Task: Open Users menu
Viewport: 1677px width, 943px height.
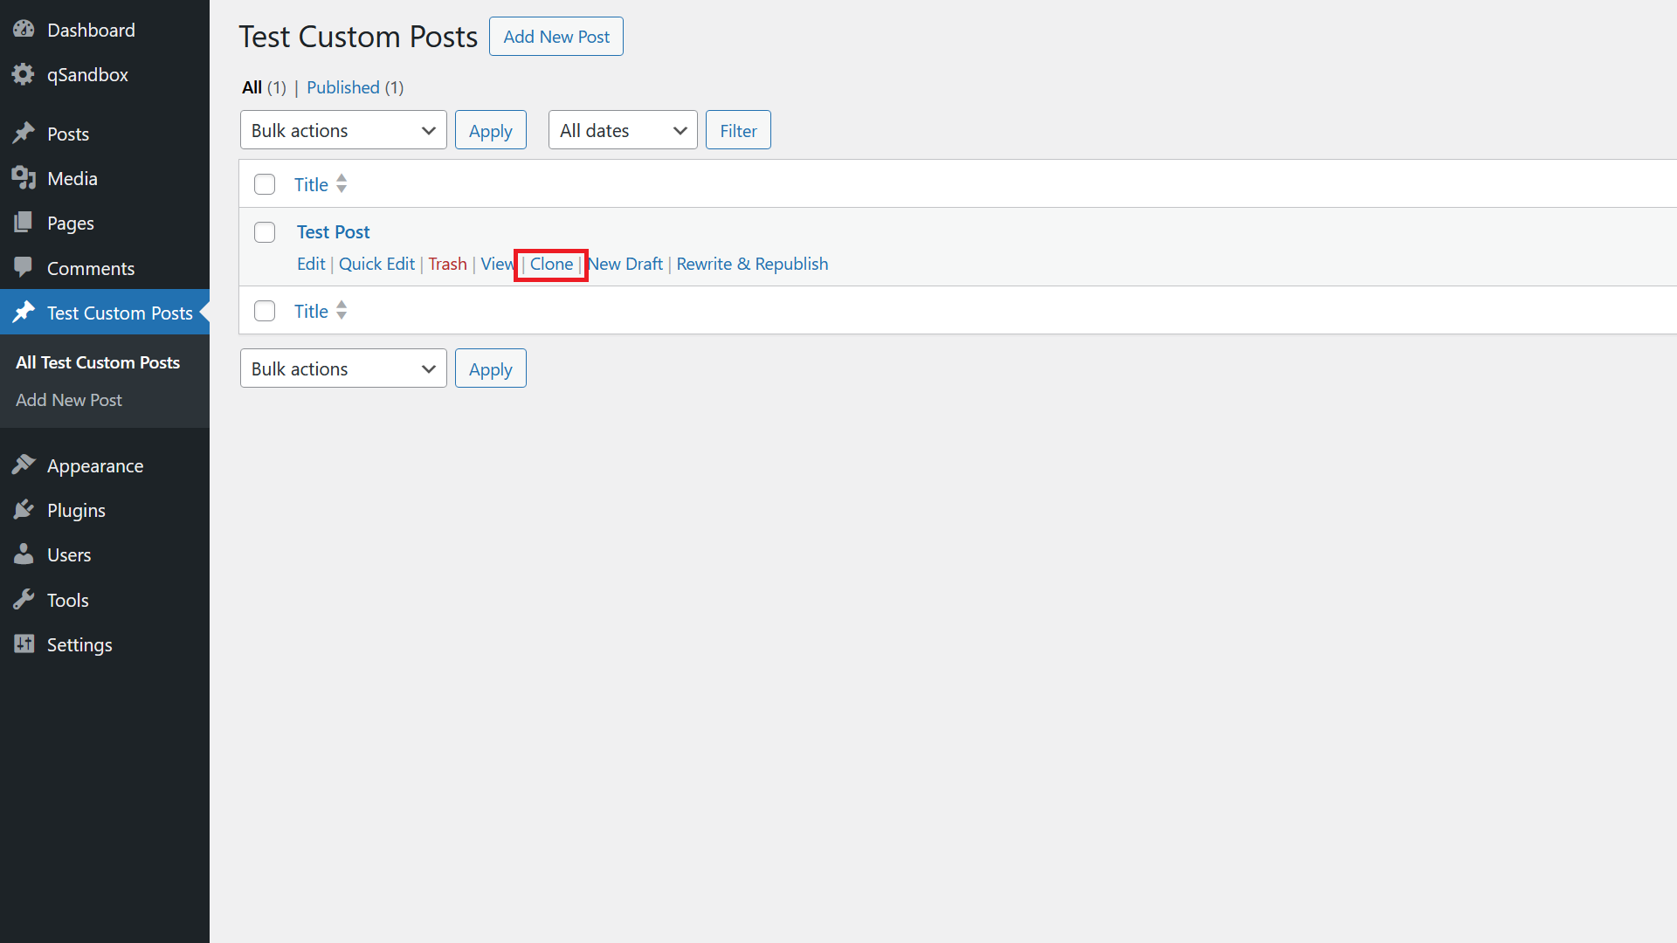Action: [105, 554]
